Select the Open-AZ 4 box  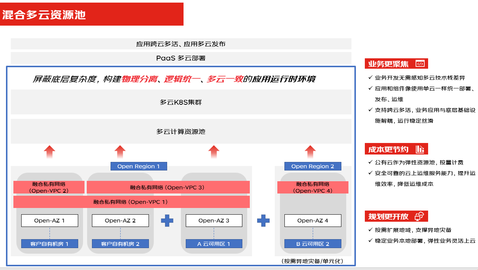coord(313,221)
